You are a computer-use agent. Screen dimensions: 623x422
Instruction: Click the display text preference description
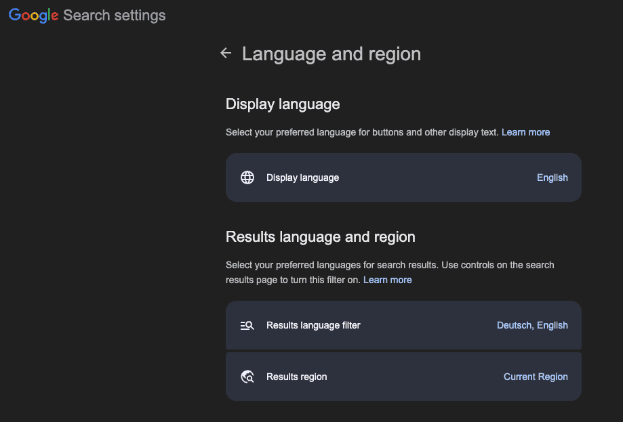(x=362, y=132)
